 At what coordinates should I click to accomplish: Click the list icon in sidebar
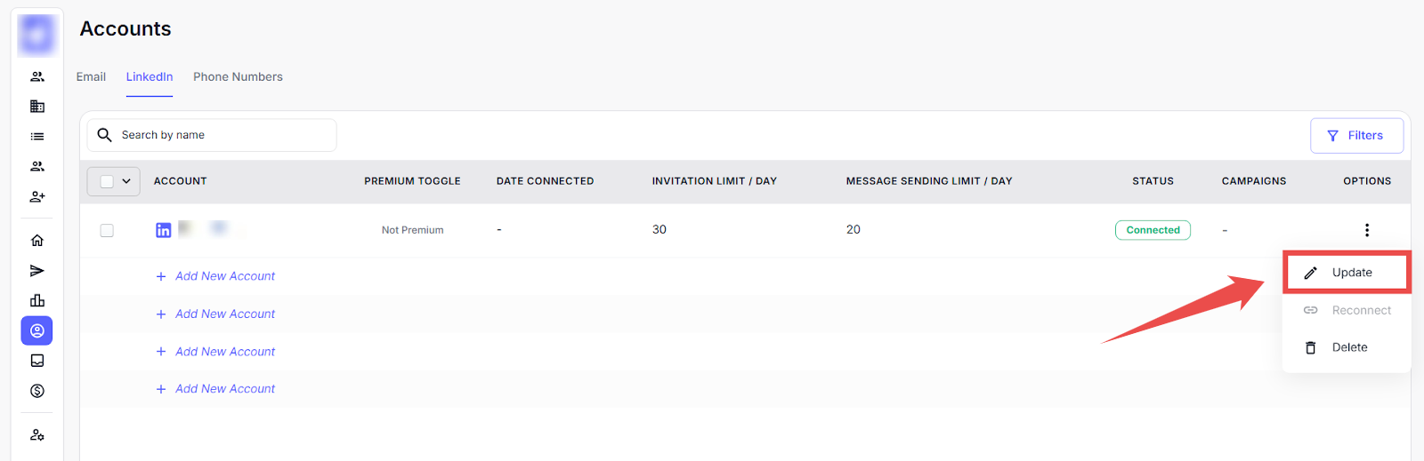37,137
